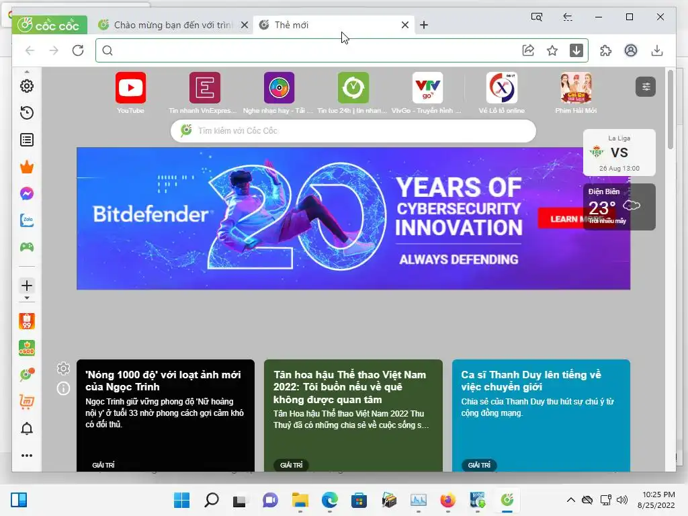Open sidebar Settings gear

(27, 86)
